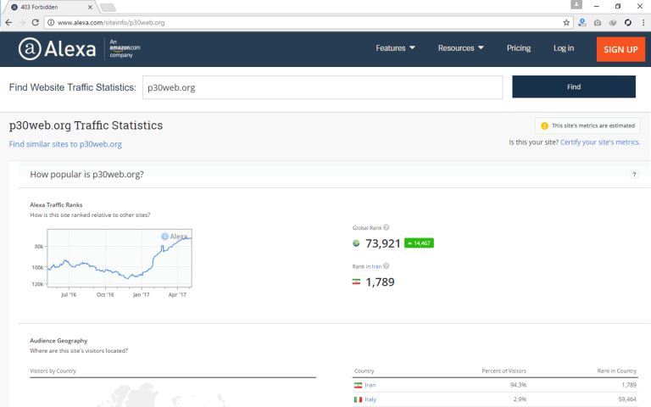Click the green 14,467 rank change badge
This screenshot has width=651, height=407.
(419, 243)
